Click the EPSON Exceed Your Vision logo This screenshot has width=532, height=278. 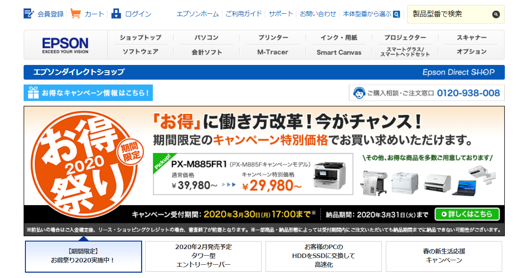tap(65, 45)
